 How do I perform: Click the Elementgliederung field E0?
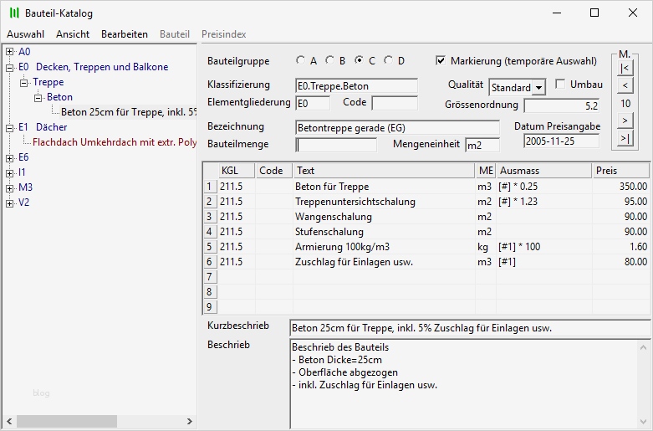coord(313,104)
